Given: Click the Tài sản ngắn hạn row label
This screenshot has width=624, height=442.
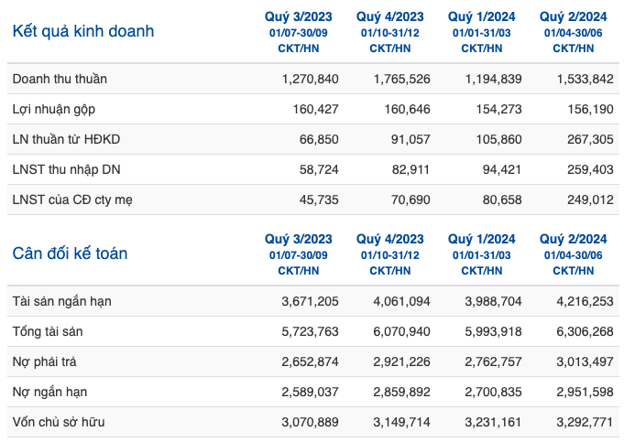Looking at the screenshot, I should 62,301.
